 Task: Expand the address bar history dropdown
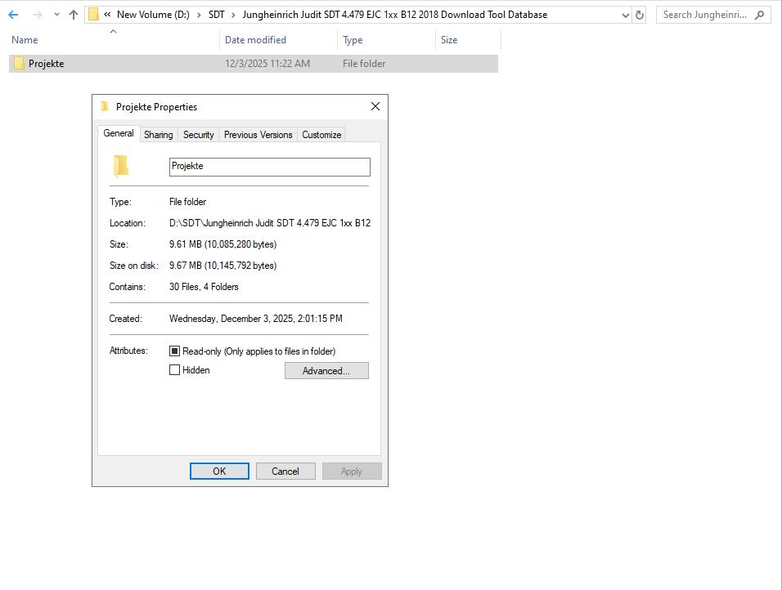[626, 15]
